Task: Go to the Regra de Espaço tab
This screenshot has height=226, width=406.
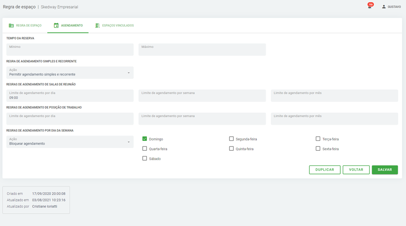Action: pyautogui.click(x=29, y=26)
